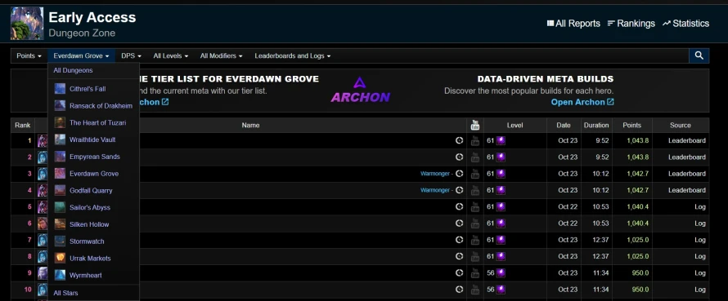Open the rank 4 Warmonger guild link
This screenshot has width=728, height=301.
tap(435, 190)
